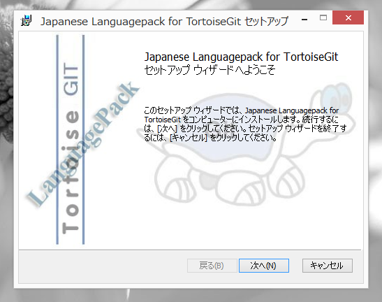The width and height of the screenshot is (382, 302).
Task: Open the installer title bar icon menu
Action: coord(27,21)
